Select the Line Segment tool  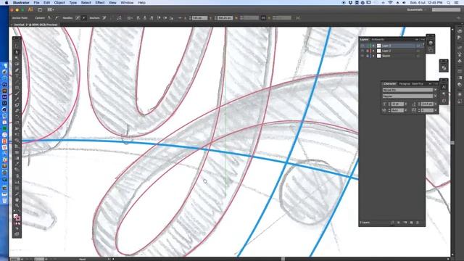(17, 82)
